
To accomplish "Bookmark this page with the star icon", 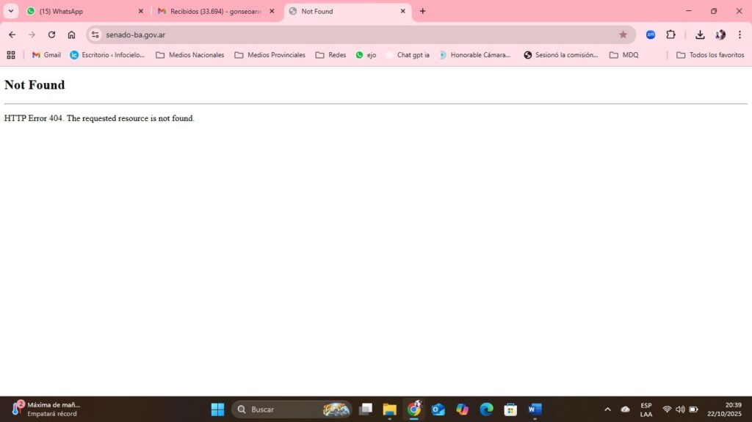I will (623, 34).
